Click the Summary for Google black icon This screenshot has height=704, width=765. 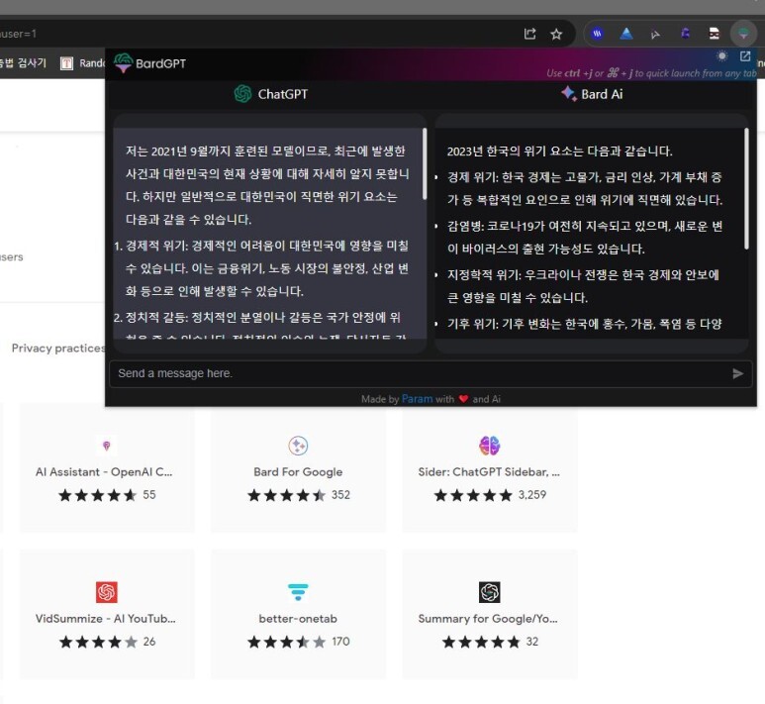489,592
